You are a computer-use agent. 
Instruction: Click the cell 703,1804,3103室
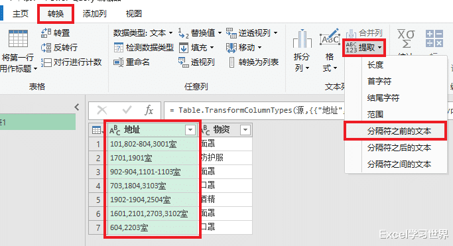pos(153,186)
